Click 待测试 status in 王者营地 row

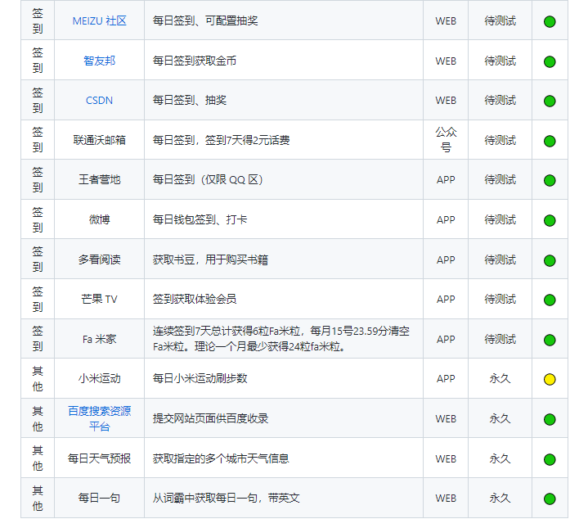500,179
